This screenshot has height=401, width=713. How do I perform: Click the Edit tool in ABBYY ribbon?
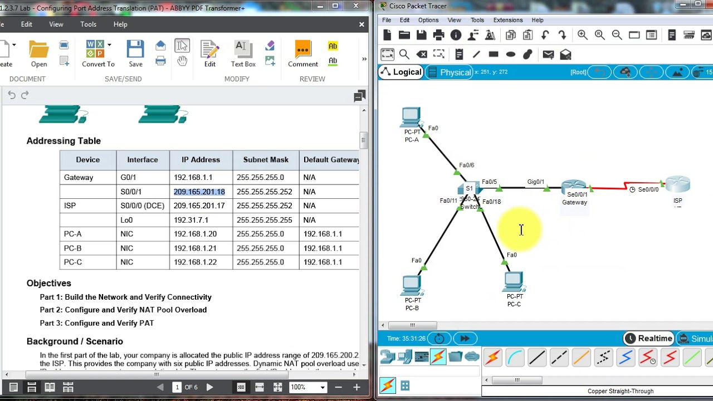209,54
